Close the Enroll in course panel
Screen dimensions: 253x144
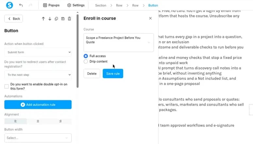150,18
